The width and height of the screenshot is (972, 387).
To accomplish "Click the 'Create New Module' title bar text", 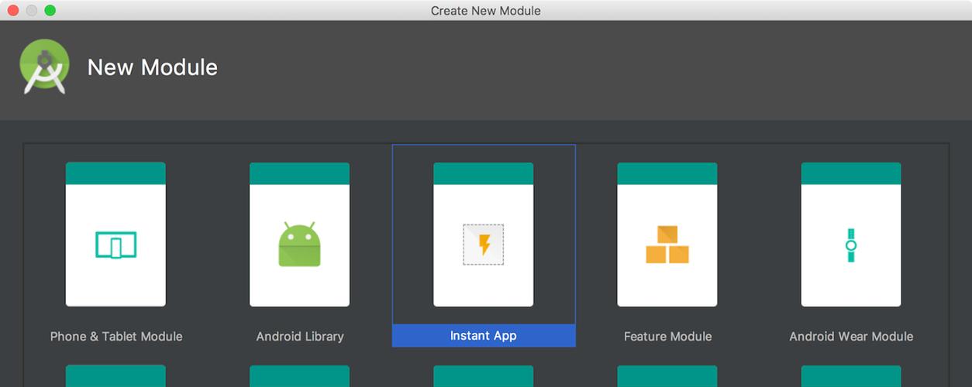I will (486, 10).
